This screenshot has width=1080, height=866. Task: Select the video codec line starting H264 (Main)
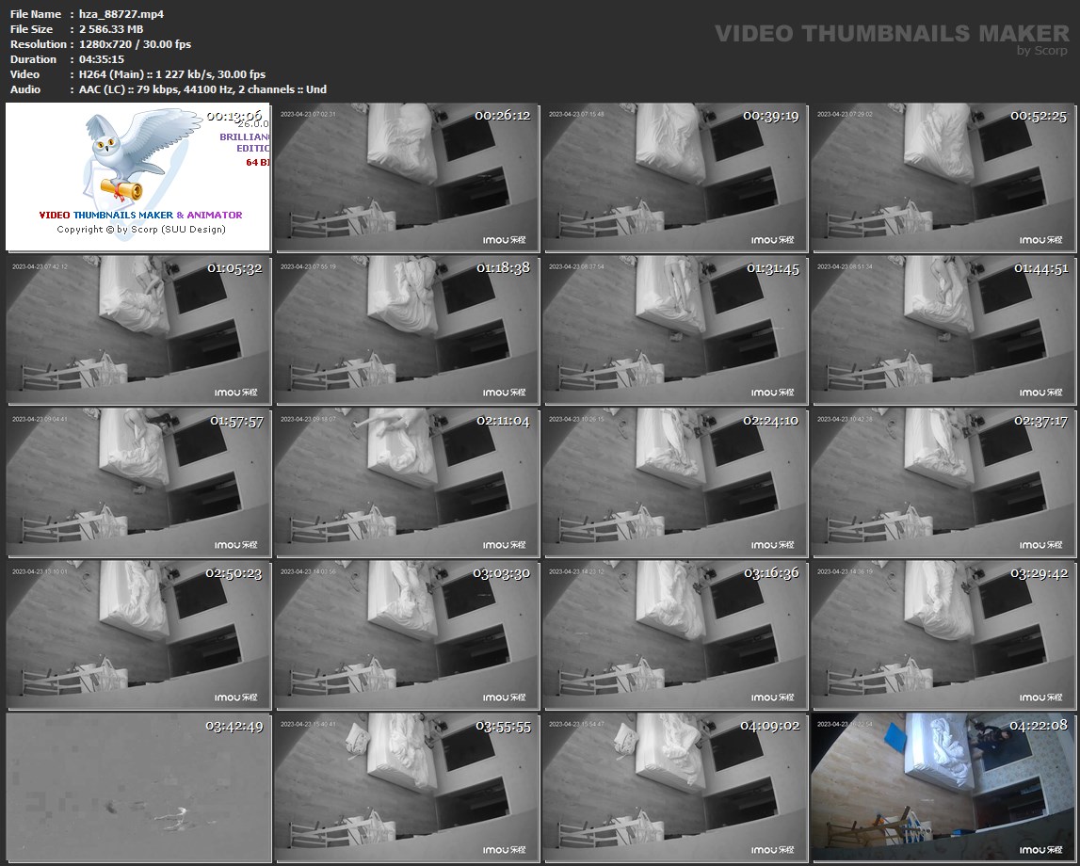pyautogui.click(x=172, y=74)
